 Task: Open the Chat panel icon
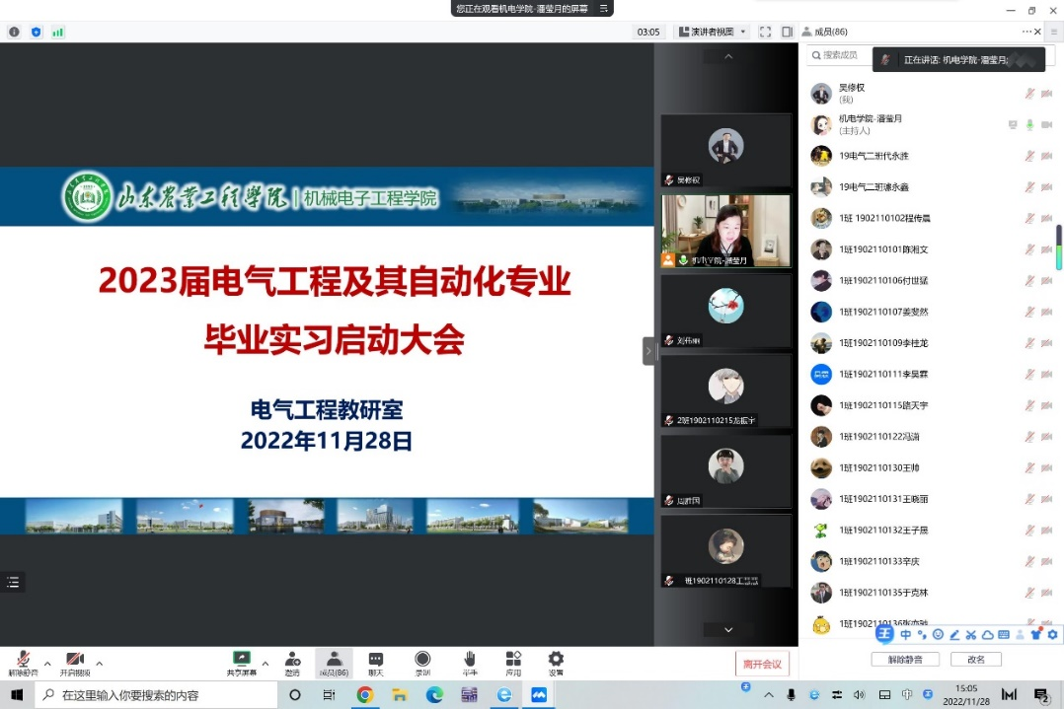coord(375,661)
